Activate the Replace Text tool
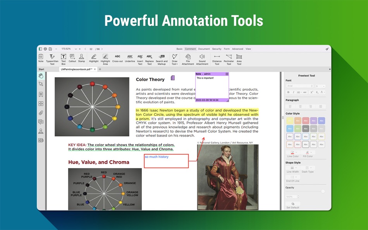Image resolution: width=368 pixels, height=230 pixels. (149, 59)
